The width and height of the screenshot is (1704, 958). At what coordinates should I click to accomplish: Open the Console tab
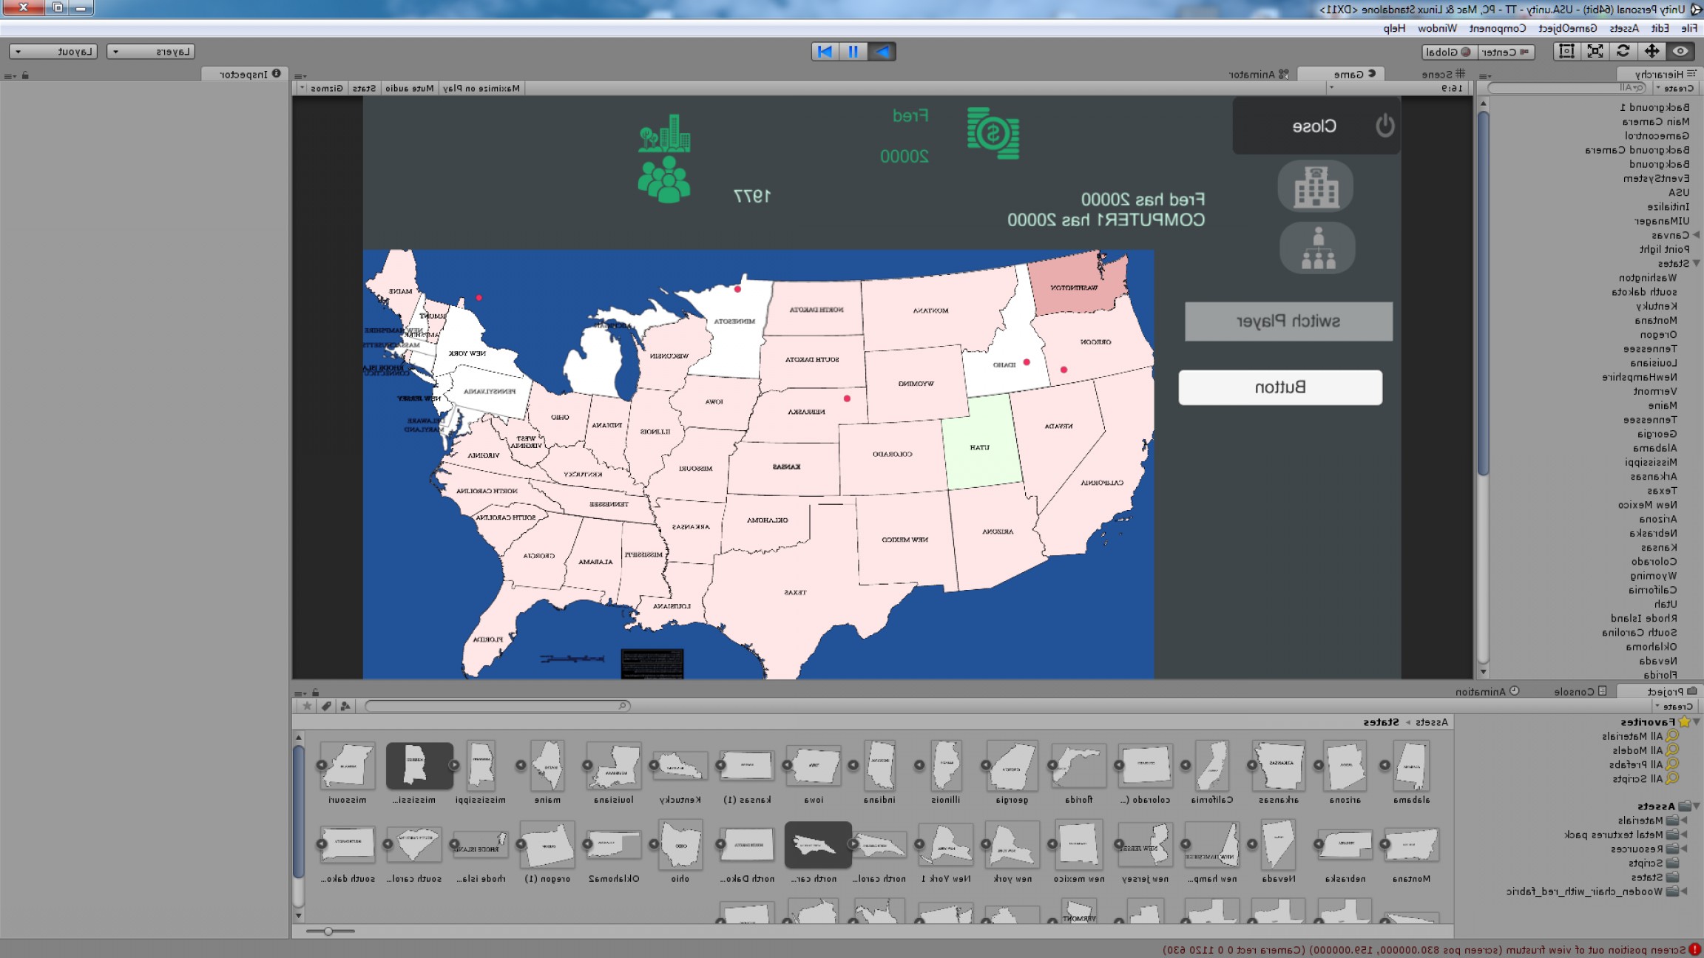1580,691
